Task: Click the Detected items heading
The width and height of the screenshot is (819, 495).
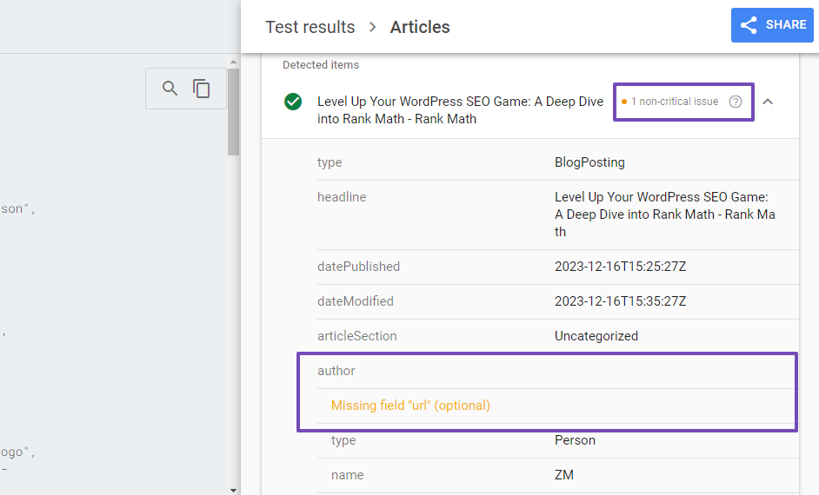Action: point(321,64)
